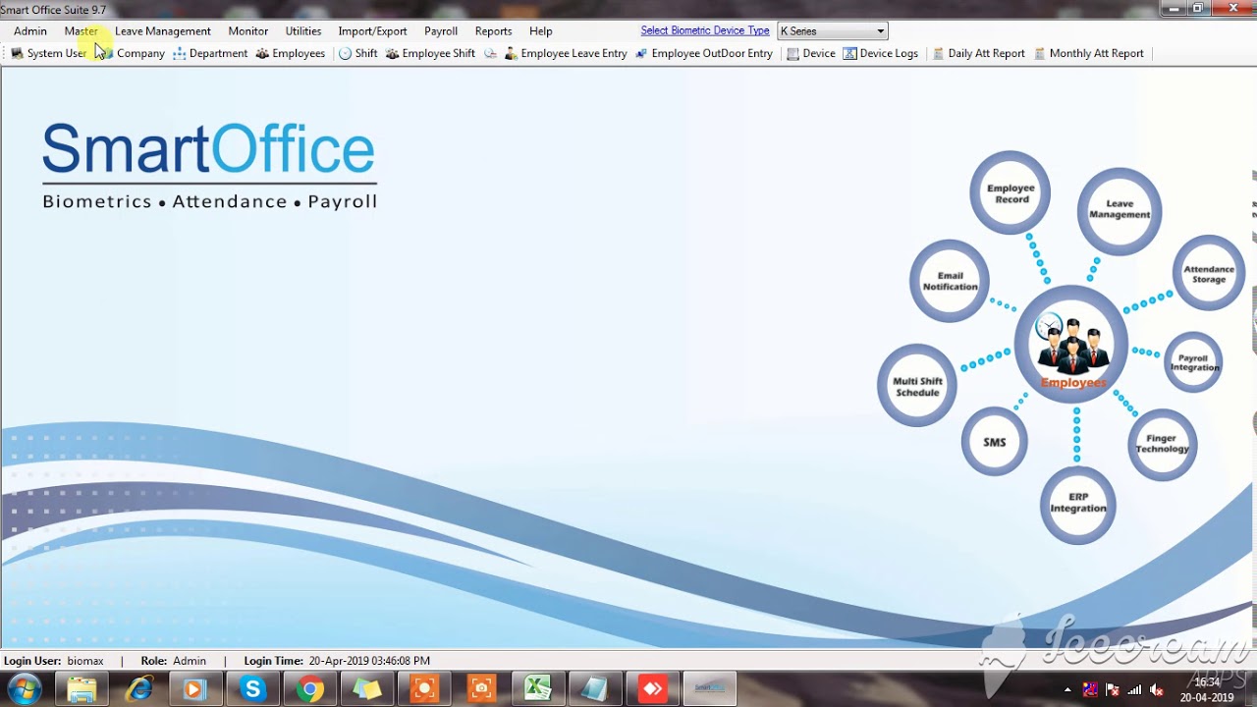Launch Internet Explorer from the taskbar
Image resolution: width=1257 pixels, height=707 pixels.
(x=139, y=689)
